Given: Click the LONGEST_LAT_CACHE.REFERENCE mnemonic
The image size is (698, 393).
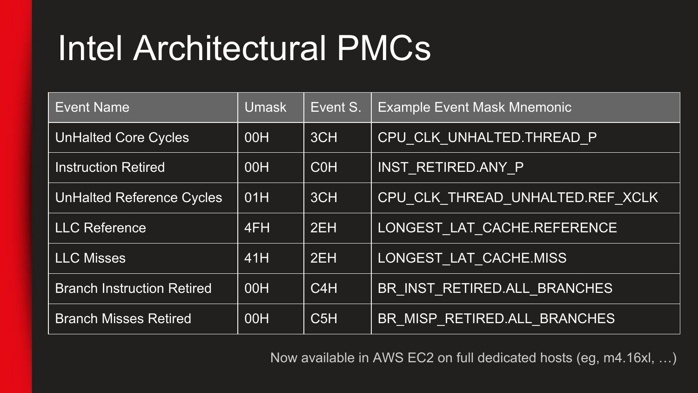Looking at the screenshot, I should click(x=497, y=228).
